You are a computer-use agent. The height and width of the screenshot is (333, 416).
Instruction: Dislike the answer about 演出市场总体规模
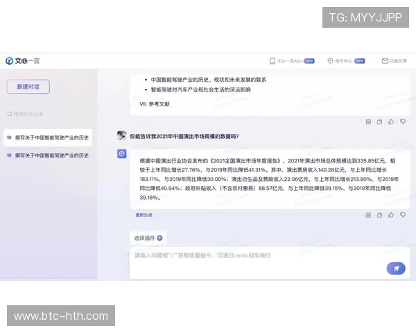pyautogui.click(x=403, y=215)
